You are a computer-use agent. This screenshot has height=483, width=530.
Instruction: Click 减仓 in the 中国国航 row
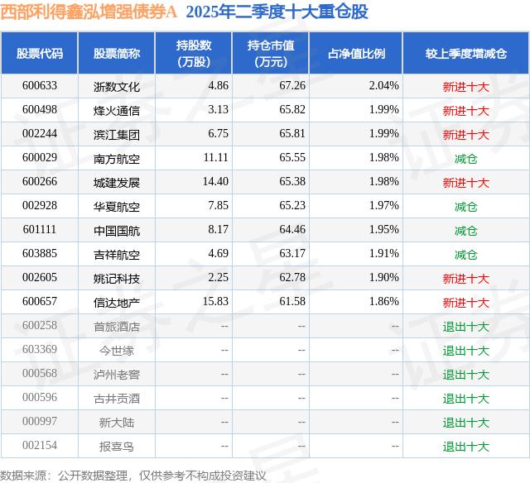pos(465,231)
